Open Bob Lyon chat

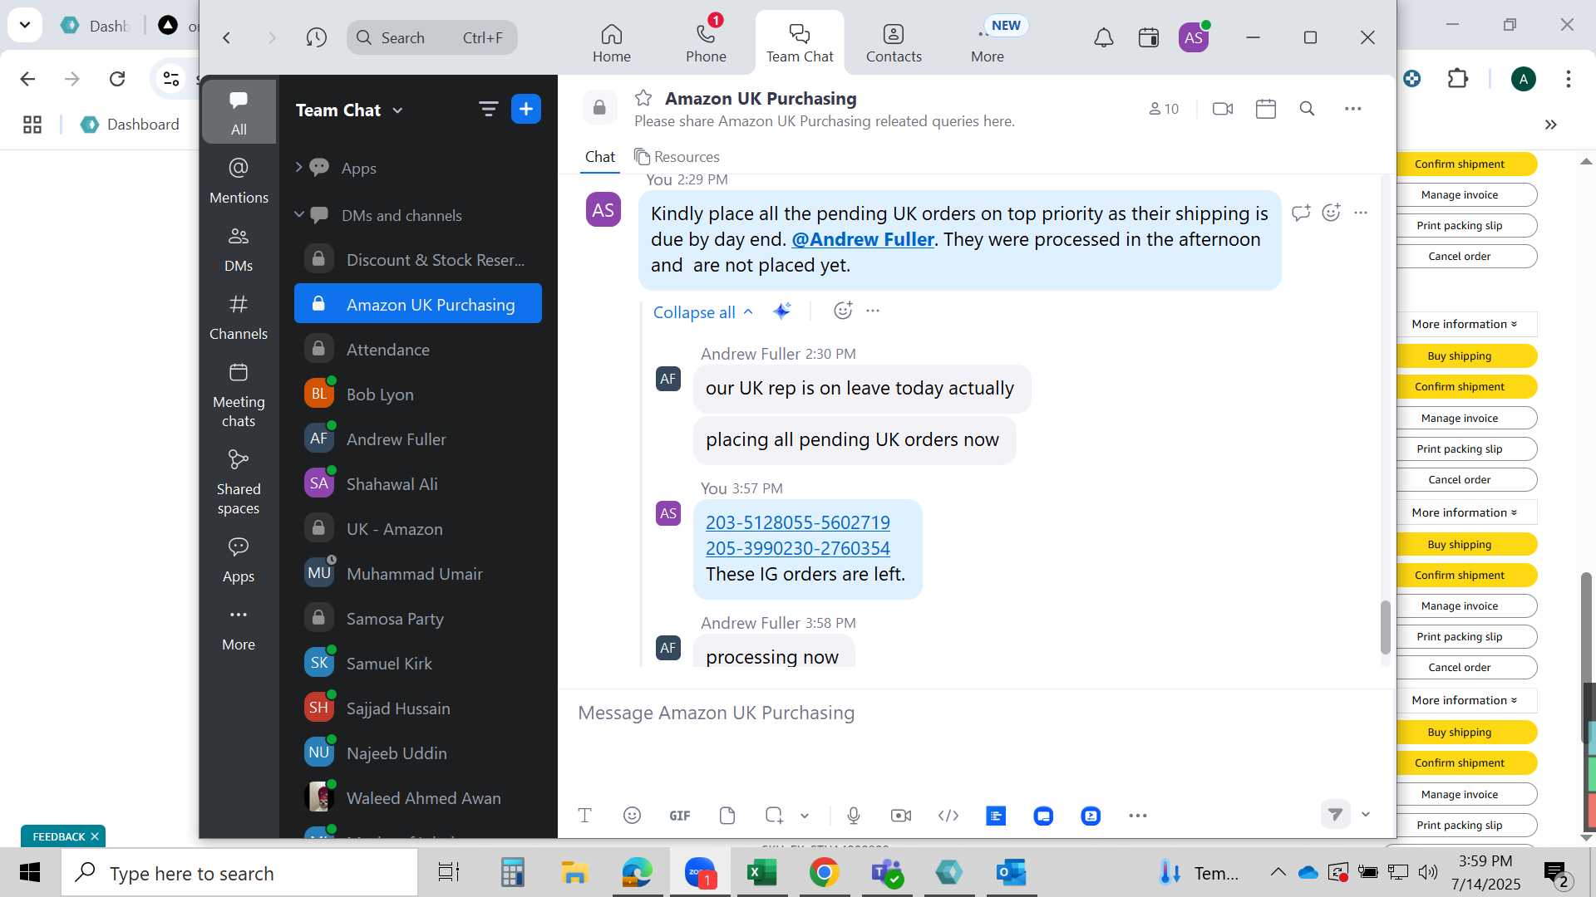[x=418, y=394]
